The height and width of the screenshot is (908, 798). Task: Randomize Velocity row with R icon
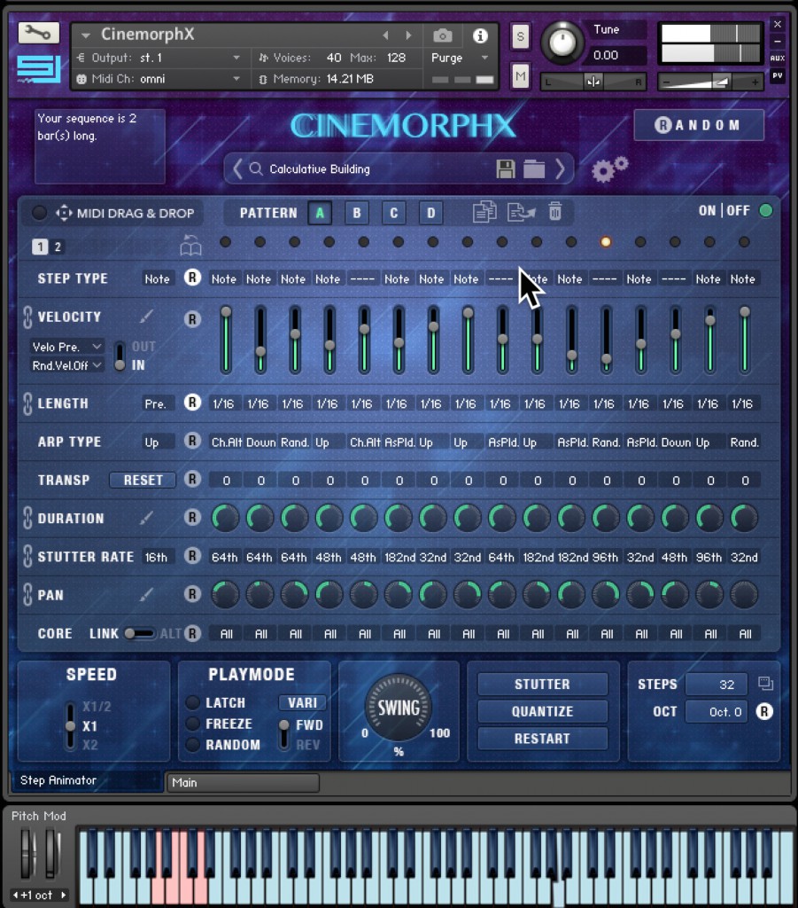[x=192, y=319]
